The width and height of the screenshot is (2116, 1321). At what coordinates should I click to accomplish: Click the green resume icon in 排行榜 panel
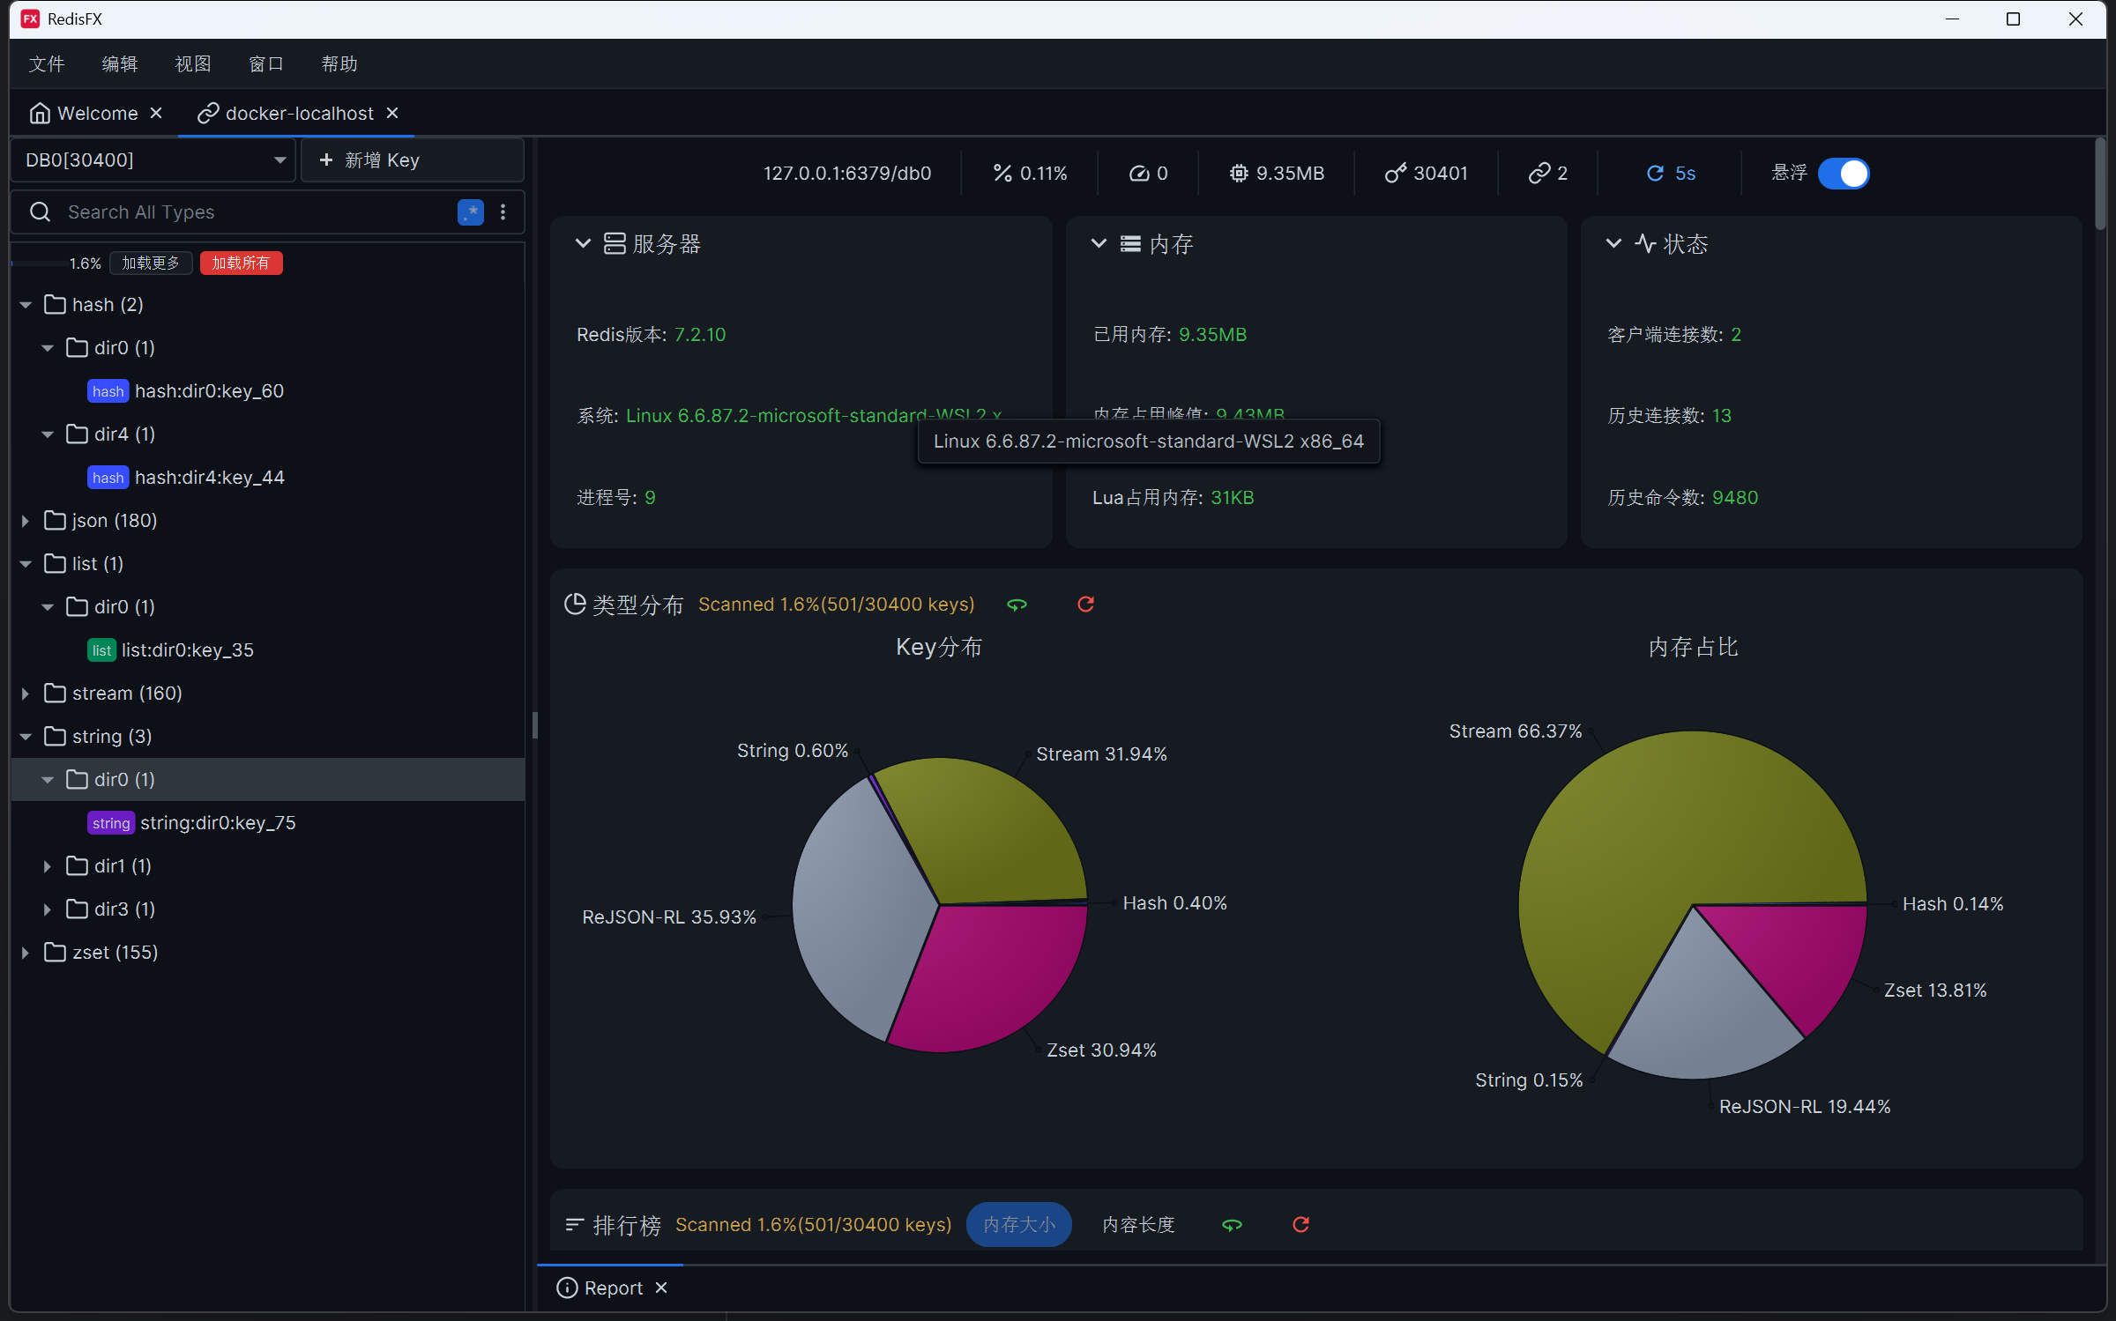(1233, 1225)
